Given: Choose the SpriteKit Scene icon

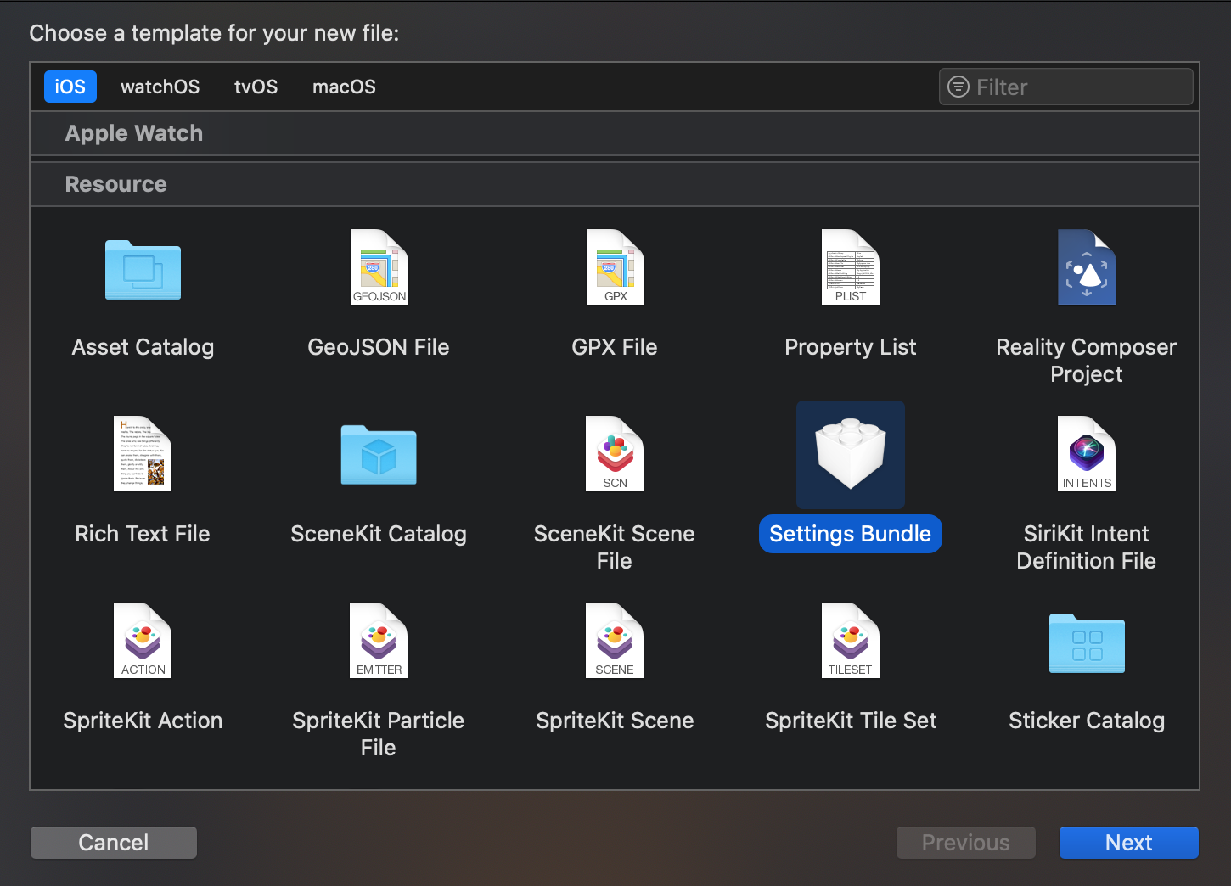Looking at the screenshot, I should click(x=615, y=641).
